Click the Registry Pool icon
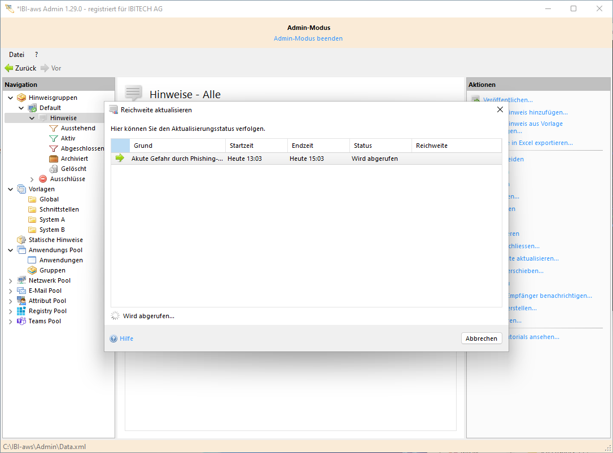The image size is (613, 453). [21, 311]
